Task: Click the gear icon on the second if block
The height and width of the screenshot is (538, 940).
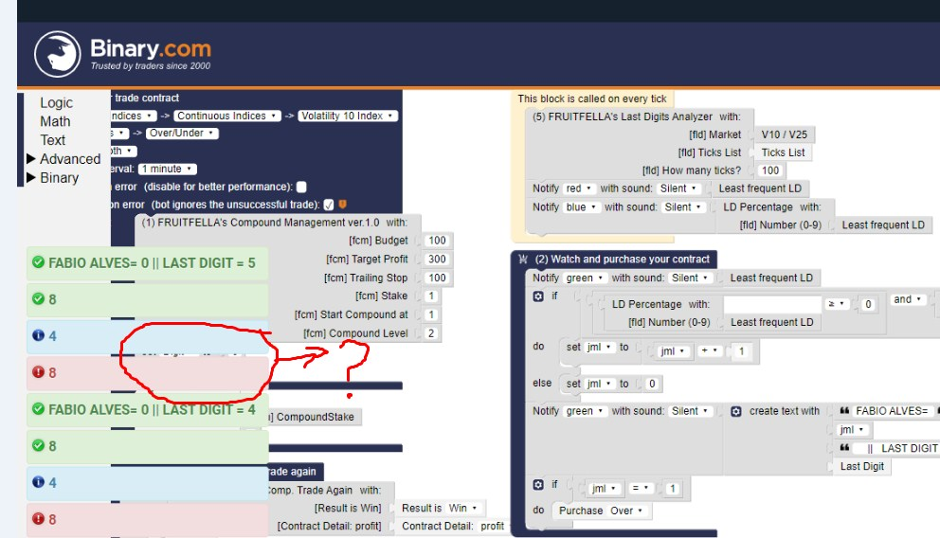Action: (x=538, y=485)
